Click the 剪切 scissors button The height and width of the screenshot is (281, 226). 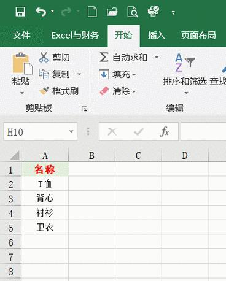(55, 57)
